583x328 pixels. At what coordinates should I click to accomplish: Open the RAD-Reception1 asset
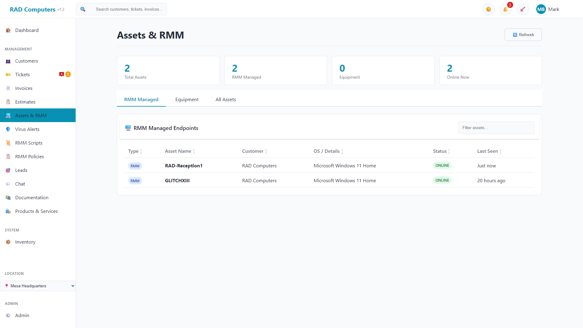coord(183,166)
